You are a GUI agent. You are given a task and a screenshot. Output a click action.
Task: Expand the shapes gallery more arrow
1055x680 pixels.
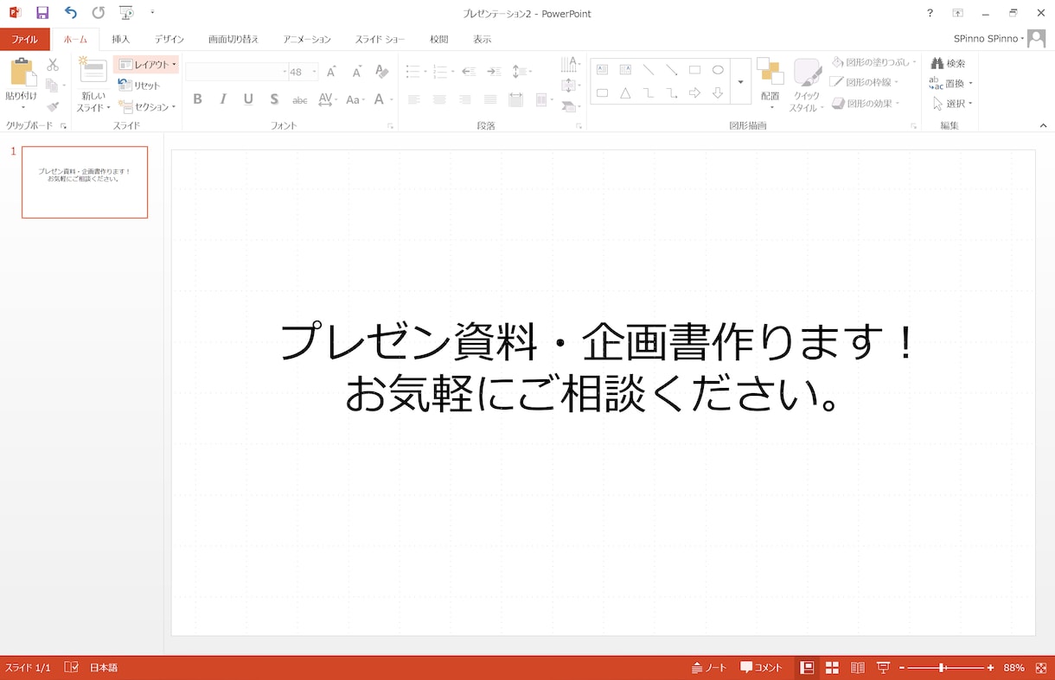[x=740, y=82]
